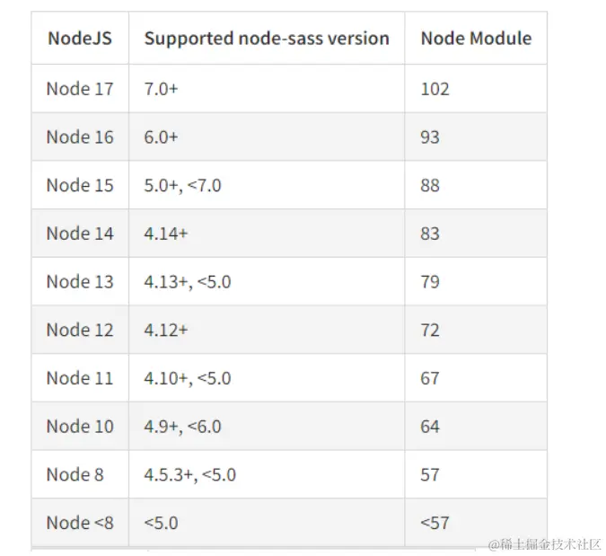Viewport: 606px width, 556px height.
Task: Click the 7.0+ version cell
Action: click(162, 89)
